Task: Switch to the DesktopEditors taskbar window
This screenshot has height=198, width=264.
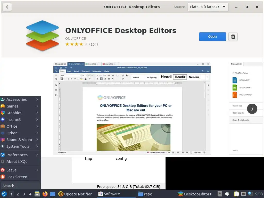Action: pos(194,194)
